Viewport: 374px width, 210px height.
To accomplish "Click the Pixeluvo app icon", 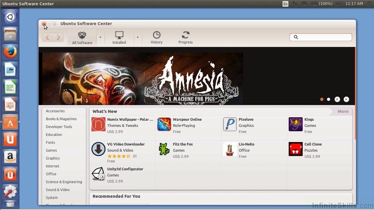I will pos(230,124).
